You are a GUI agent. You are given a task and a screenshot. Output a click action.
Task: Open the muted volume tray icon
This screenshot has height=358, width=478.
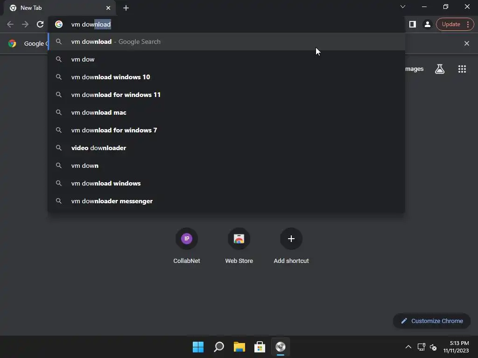433,347
